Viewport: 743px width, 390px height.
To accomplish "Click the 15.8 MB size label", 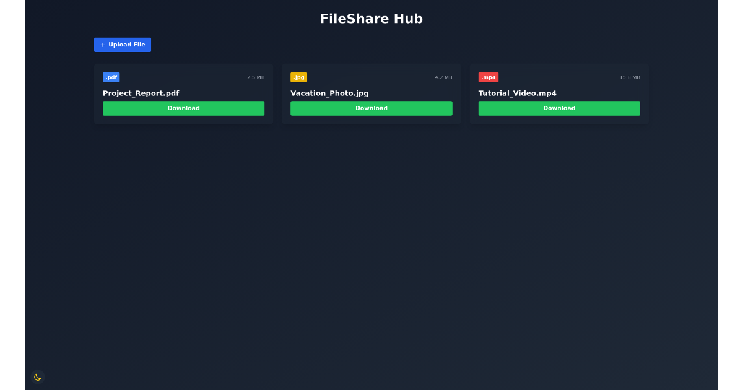I will [x=629, y=77].
